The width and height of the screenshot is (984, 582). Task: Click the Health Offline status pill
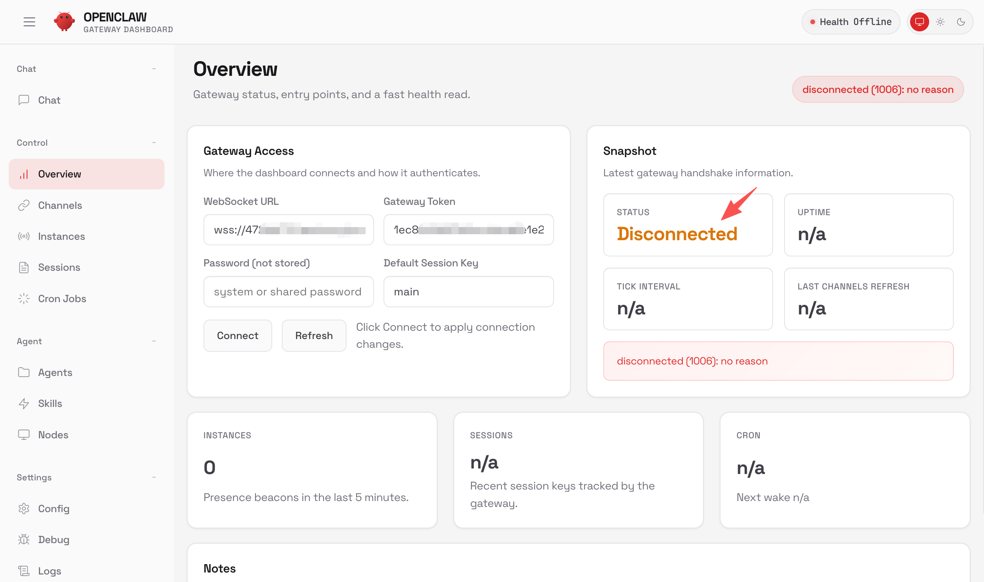point(850,22)
